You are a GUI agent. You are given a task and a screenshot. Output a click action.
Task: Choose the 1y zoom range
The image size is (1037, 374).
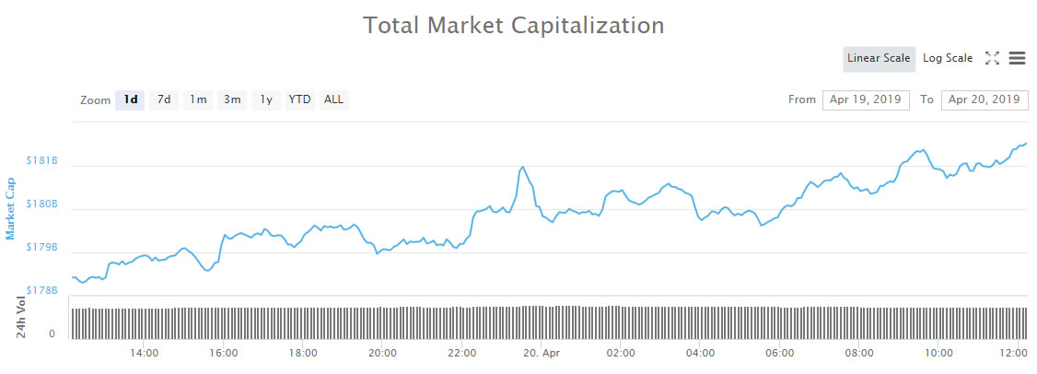pyautogui.click(x=266, y=99)
